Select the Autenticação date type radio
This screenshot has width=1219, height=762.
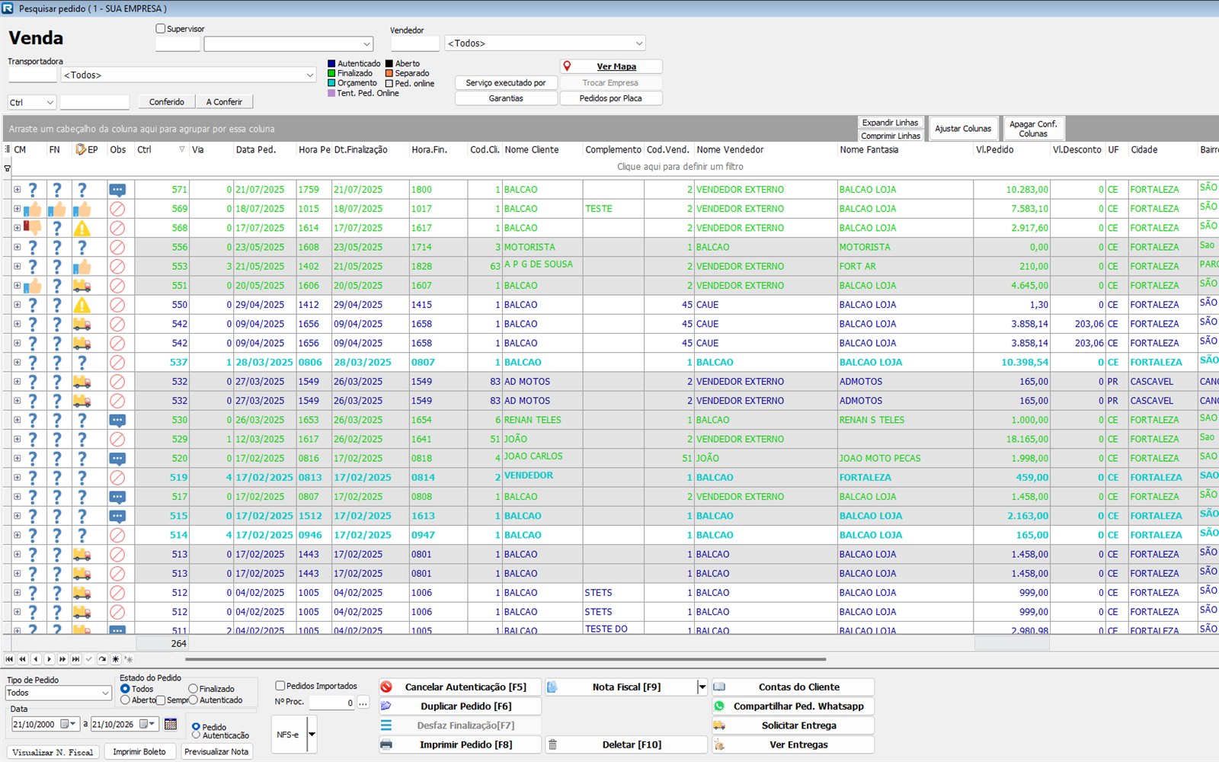pyautogui.click(x=196, y=735)
